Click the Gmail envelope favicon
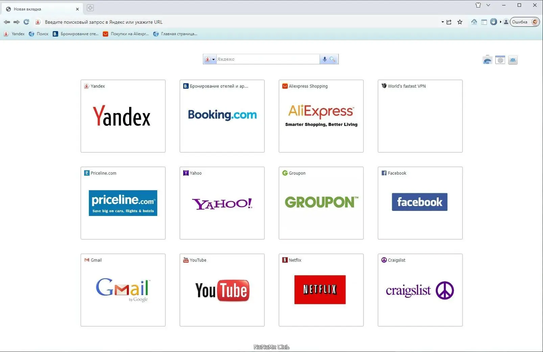This screenshot has height=352, width=543. coord(87,260)
